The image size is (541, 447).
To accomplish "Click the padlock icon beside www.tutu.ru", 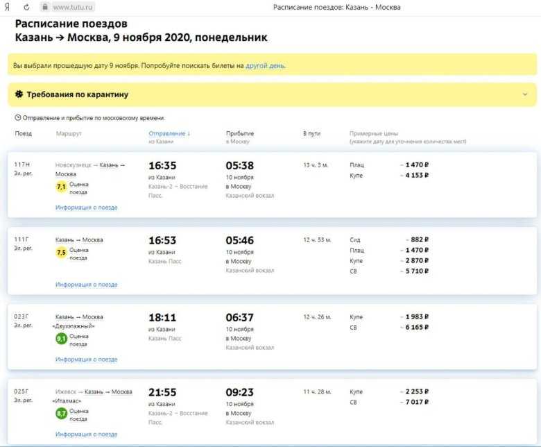I will click(45, 7).
